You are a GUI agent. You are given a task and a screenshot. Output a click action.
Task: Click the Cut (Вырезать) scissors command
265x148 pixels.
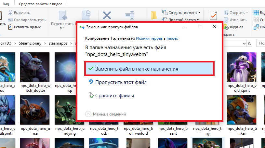coord(19,13)
